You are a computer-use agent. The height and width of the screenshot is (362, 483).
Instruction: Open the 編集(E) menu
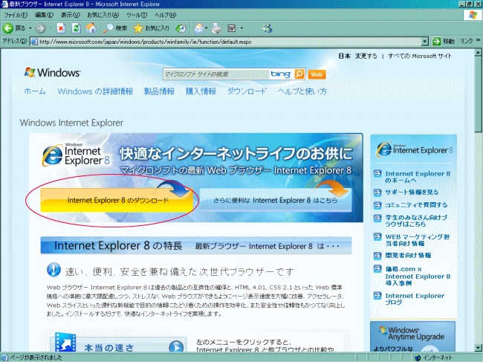tap(44, 15)
